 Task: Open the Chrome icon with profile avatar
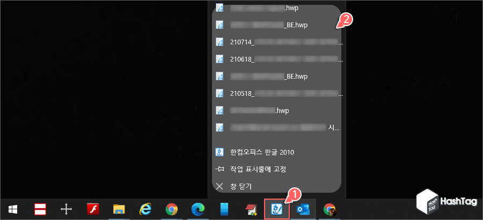330,209
